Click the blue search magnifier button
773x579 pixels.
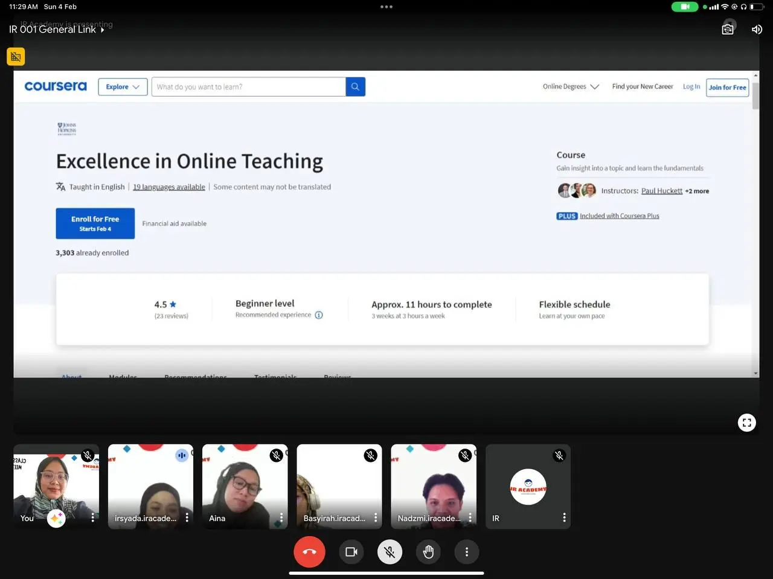tap(355, 87)
